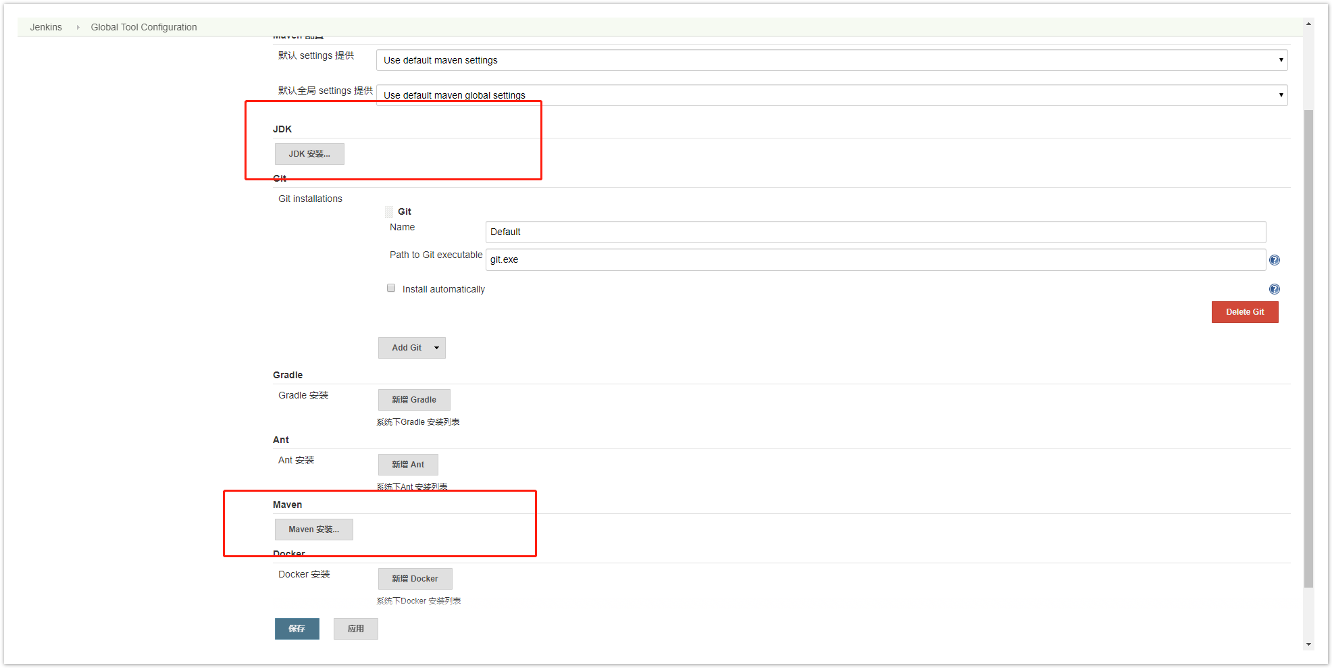
Task: Click the Maven 安装... button
Action: (314, 530)
